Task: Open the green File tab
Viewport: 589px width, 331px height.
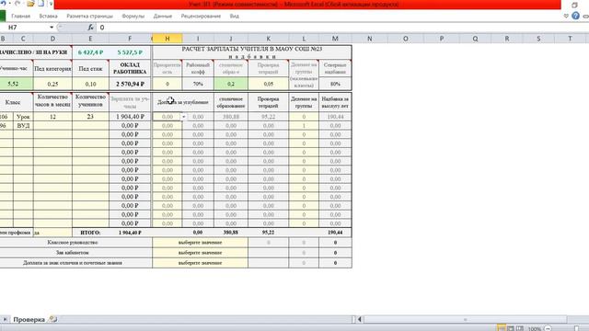Action: [x=2, y=16]
